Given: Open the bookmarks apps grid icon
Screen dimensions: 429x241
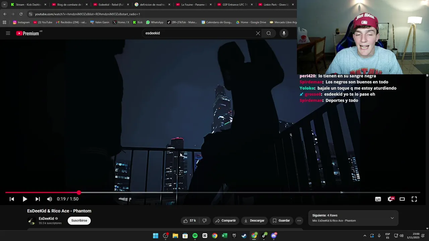Looking at the screenshot, I should (x=4, y=22).
